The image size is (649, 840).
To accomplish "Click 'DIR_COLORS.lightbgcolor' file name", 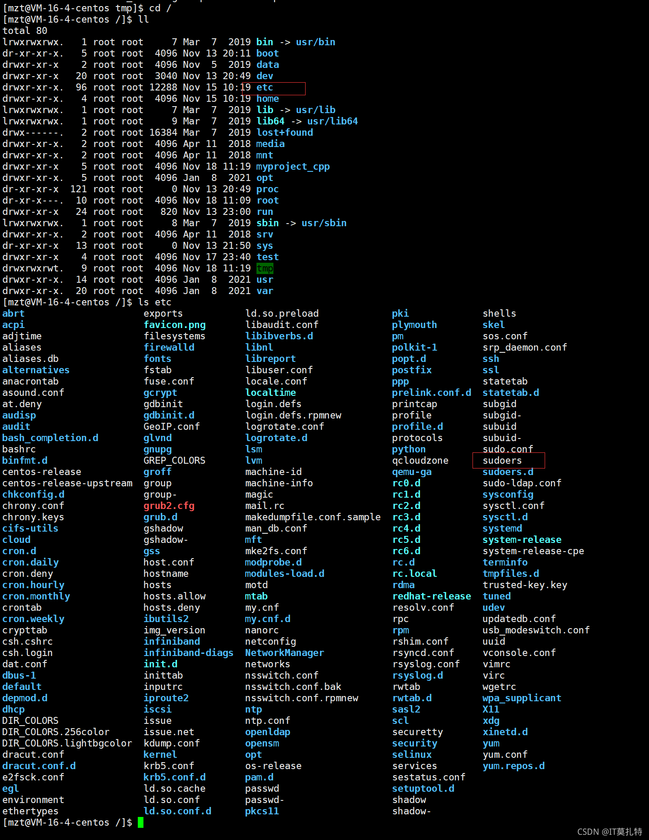I will click(x=67, y=743).
